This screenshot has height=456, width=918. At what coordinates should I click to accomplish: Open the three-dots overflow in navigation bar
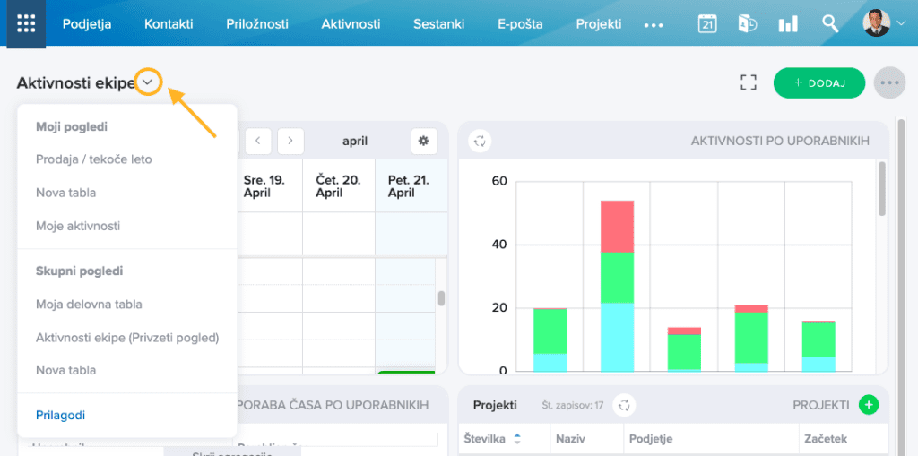tap(654, 25)
